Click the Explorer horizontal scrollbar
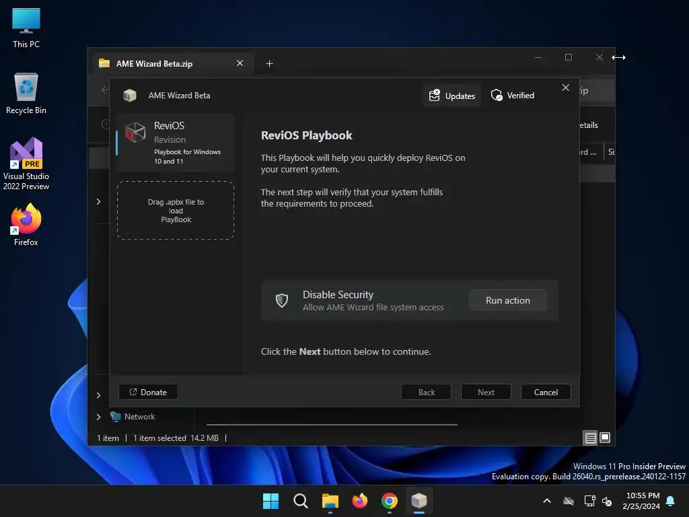This screenshot has height=517, width=689. 332,425
